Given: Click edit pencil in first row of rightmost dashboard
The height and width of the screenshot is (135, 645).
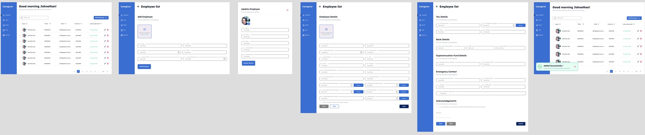Looking at the screenshot, I should (638, 31).
